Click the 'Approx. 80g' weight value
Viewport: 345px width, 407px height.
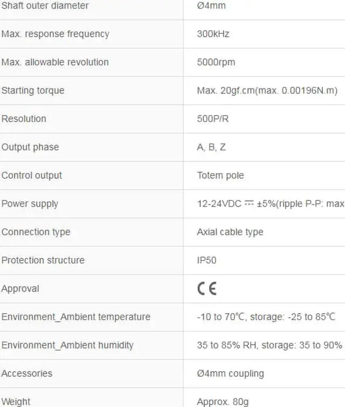223,402
